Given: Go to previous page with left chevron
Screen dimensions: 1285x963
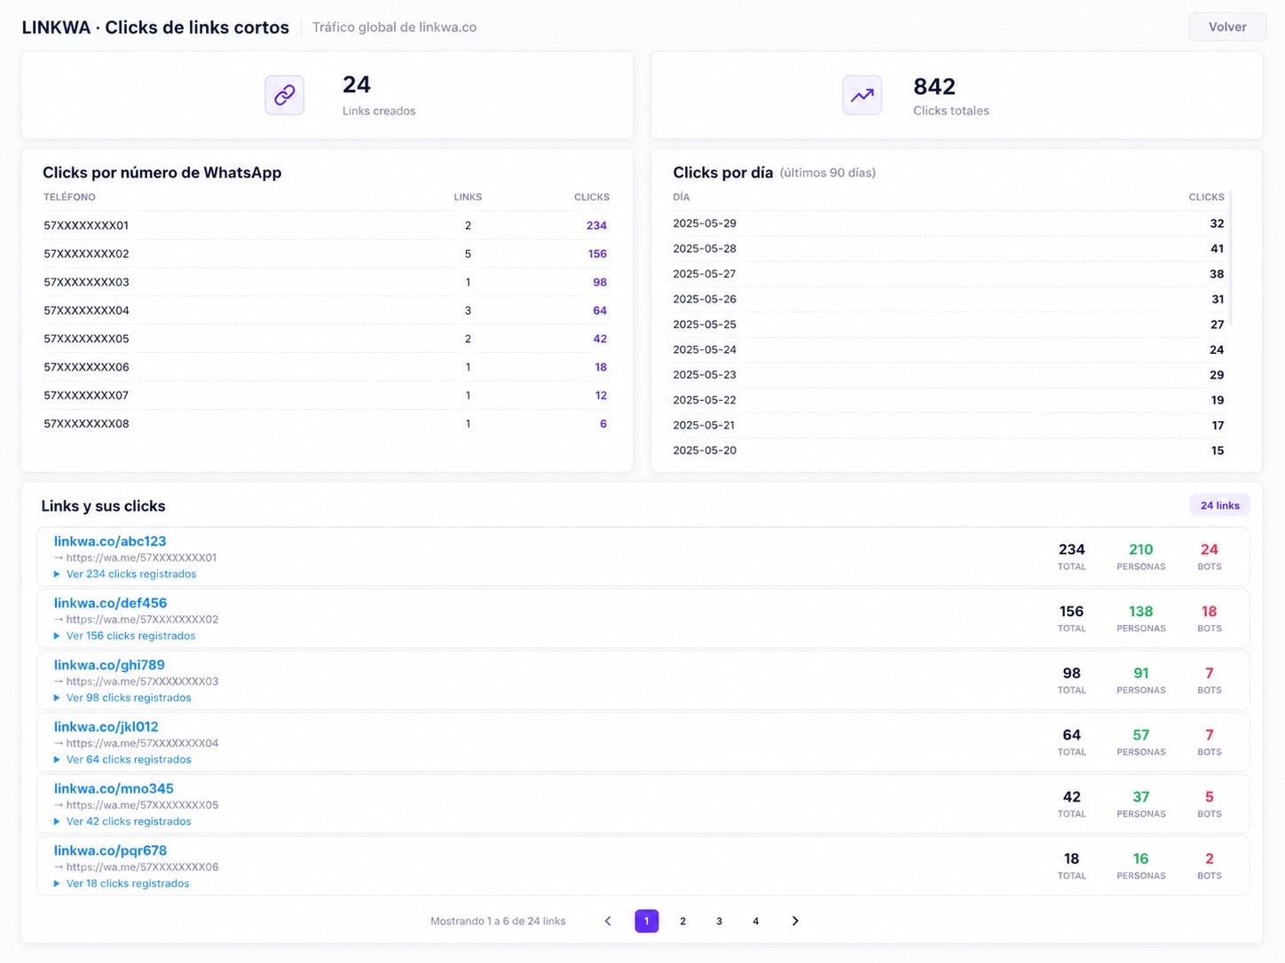Looking at the screenshot, I should click(x=608, y=921).
